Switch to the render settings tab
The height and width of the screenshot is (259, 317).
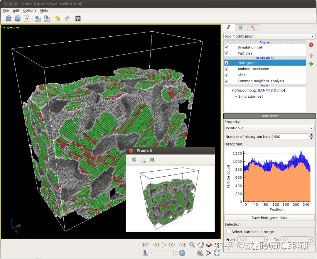coord(240,28)
